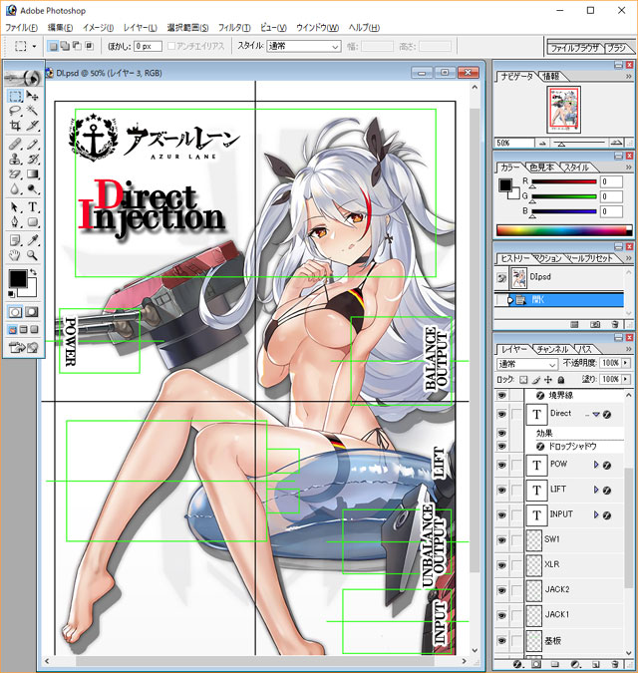Open the layer opacity slider arrow
The image size is (638, 673).
(x=626, y=363)
